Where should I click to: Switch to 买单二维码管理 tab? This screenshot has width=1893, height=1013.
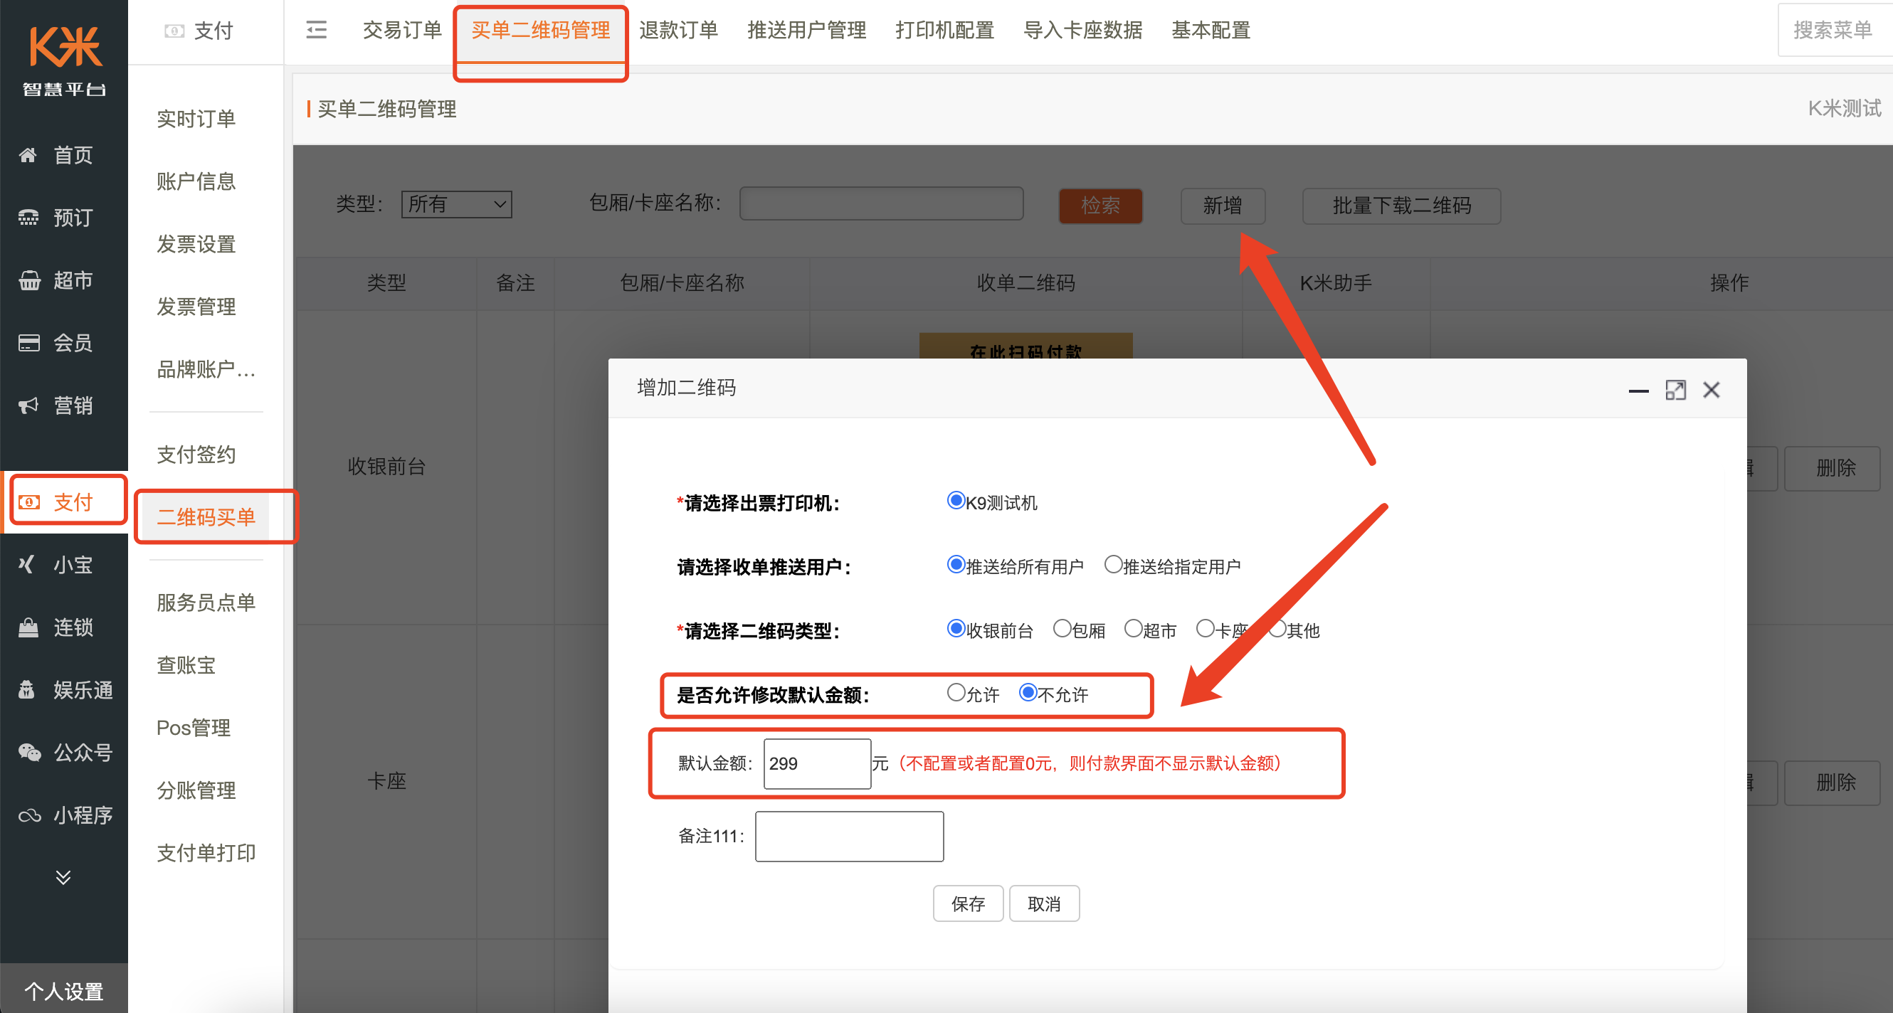point(540,30)
